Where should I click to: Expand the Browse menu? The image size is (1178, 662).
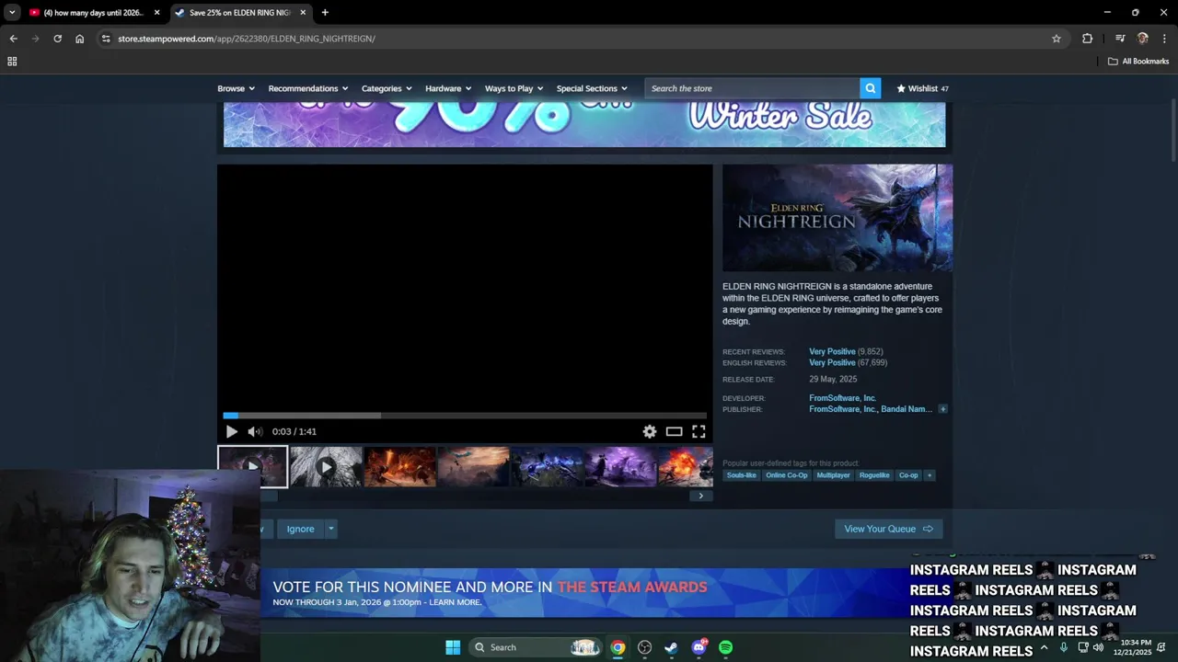pyautogui.click(x=236, y=88)
